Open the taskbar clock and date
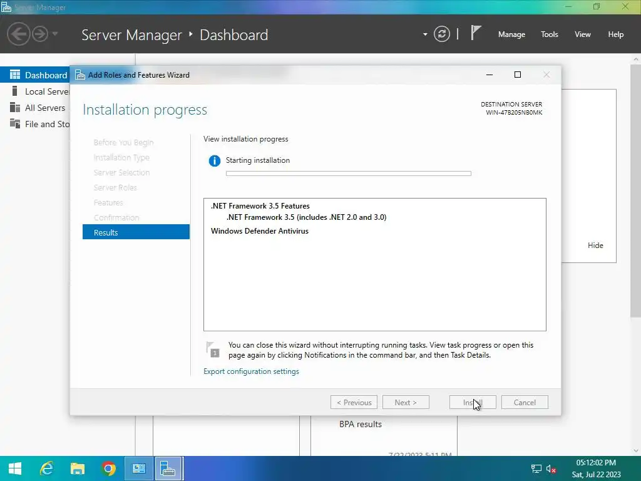Screen dimensions: 641x481 coord(596,468)
